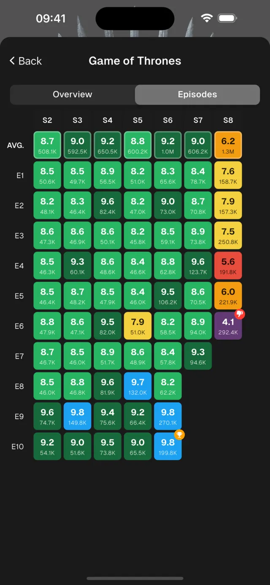
Task: Open the 9.6 cell with 81.9K votes
Action: coord(108,386)
